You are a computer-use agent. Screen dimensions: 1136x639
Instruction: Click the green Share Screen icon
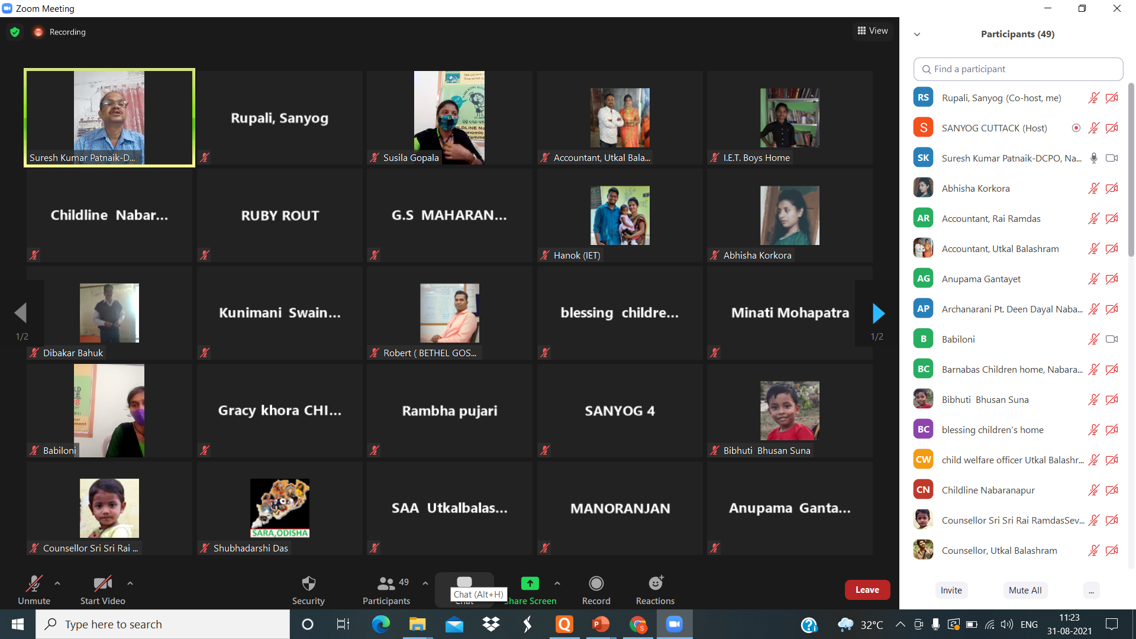click(530, 584)
